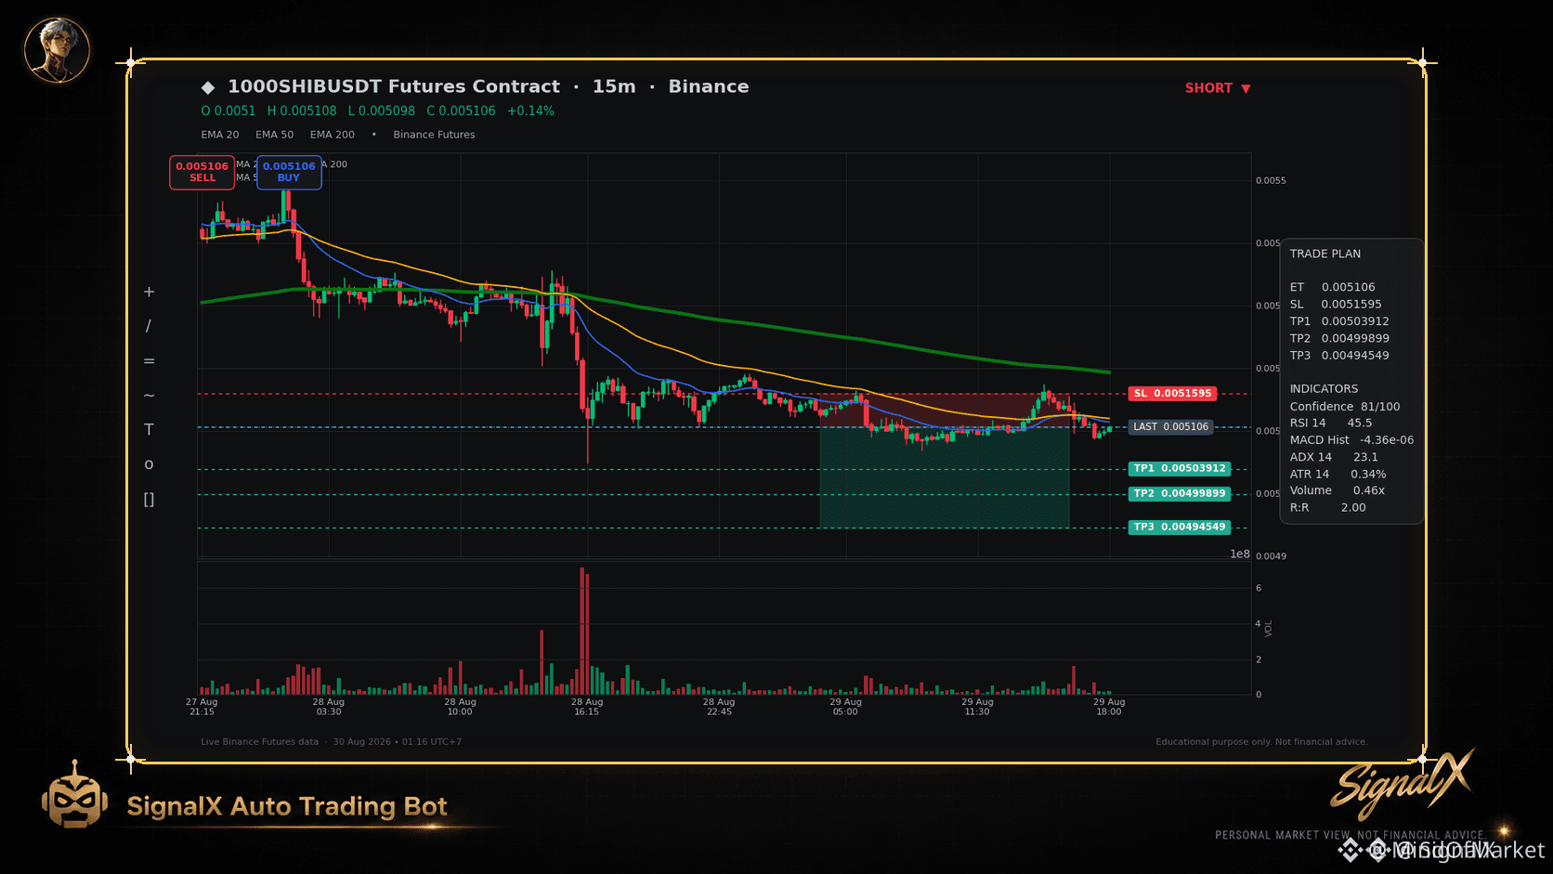Click the diamond icon before the contract title
Screen dimensions: 1553x874
coord(208,87)
